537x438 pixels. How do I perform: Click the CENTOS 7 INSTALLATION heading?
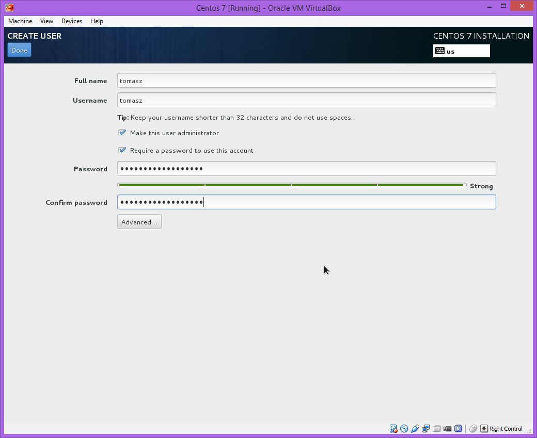click(481, 36)
